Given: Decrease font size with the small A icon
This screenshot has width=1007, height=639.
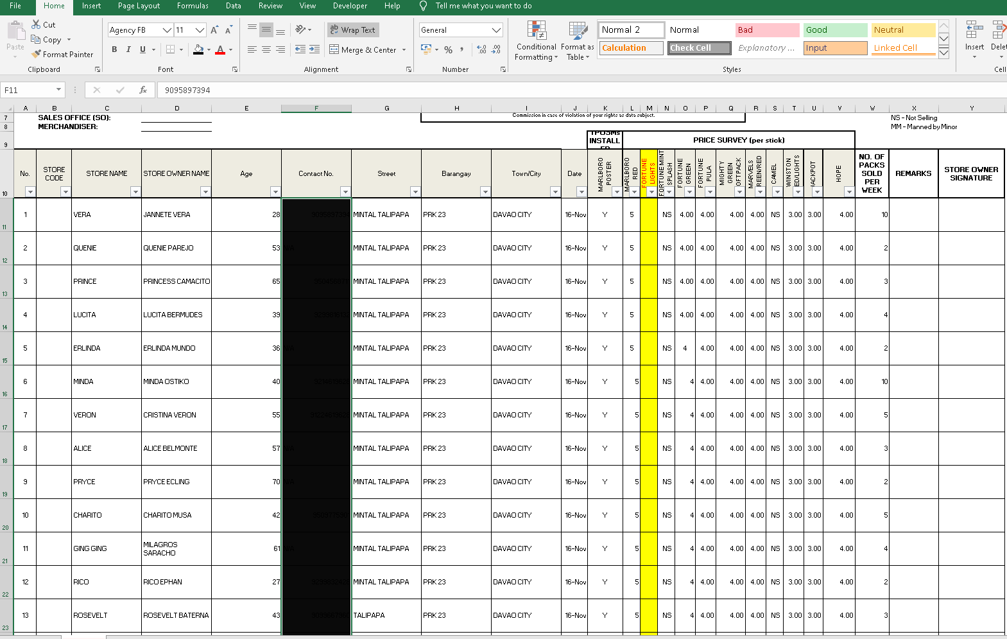Looking at the screenshot, I should click(x=228, y=30).
